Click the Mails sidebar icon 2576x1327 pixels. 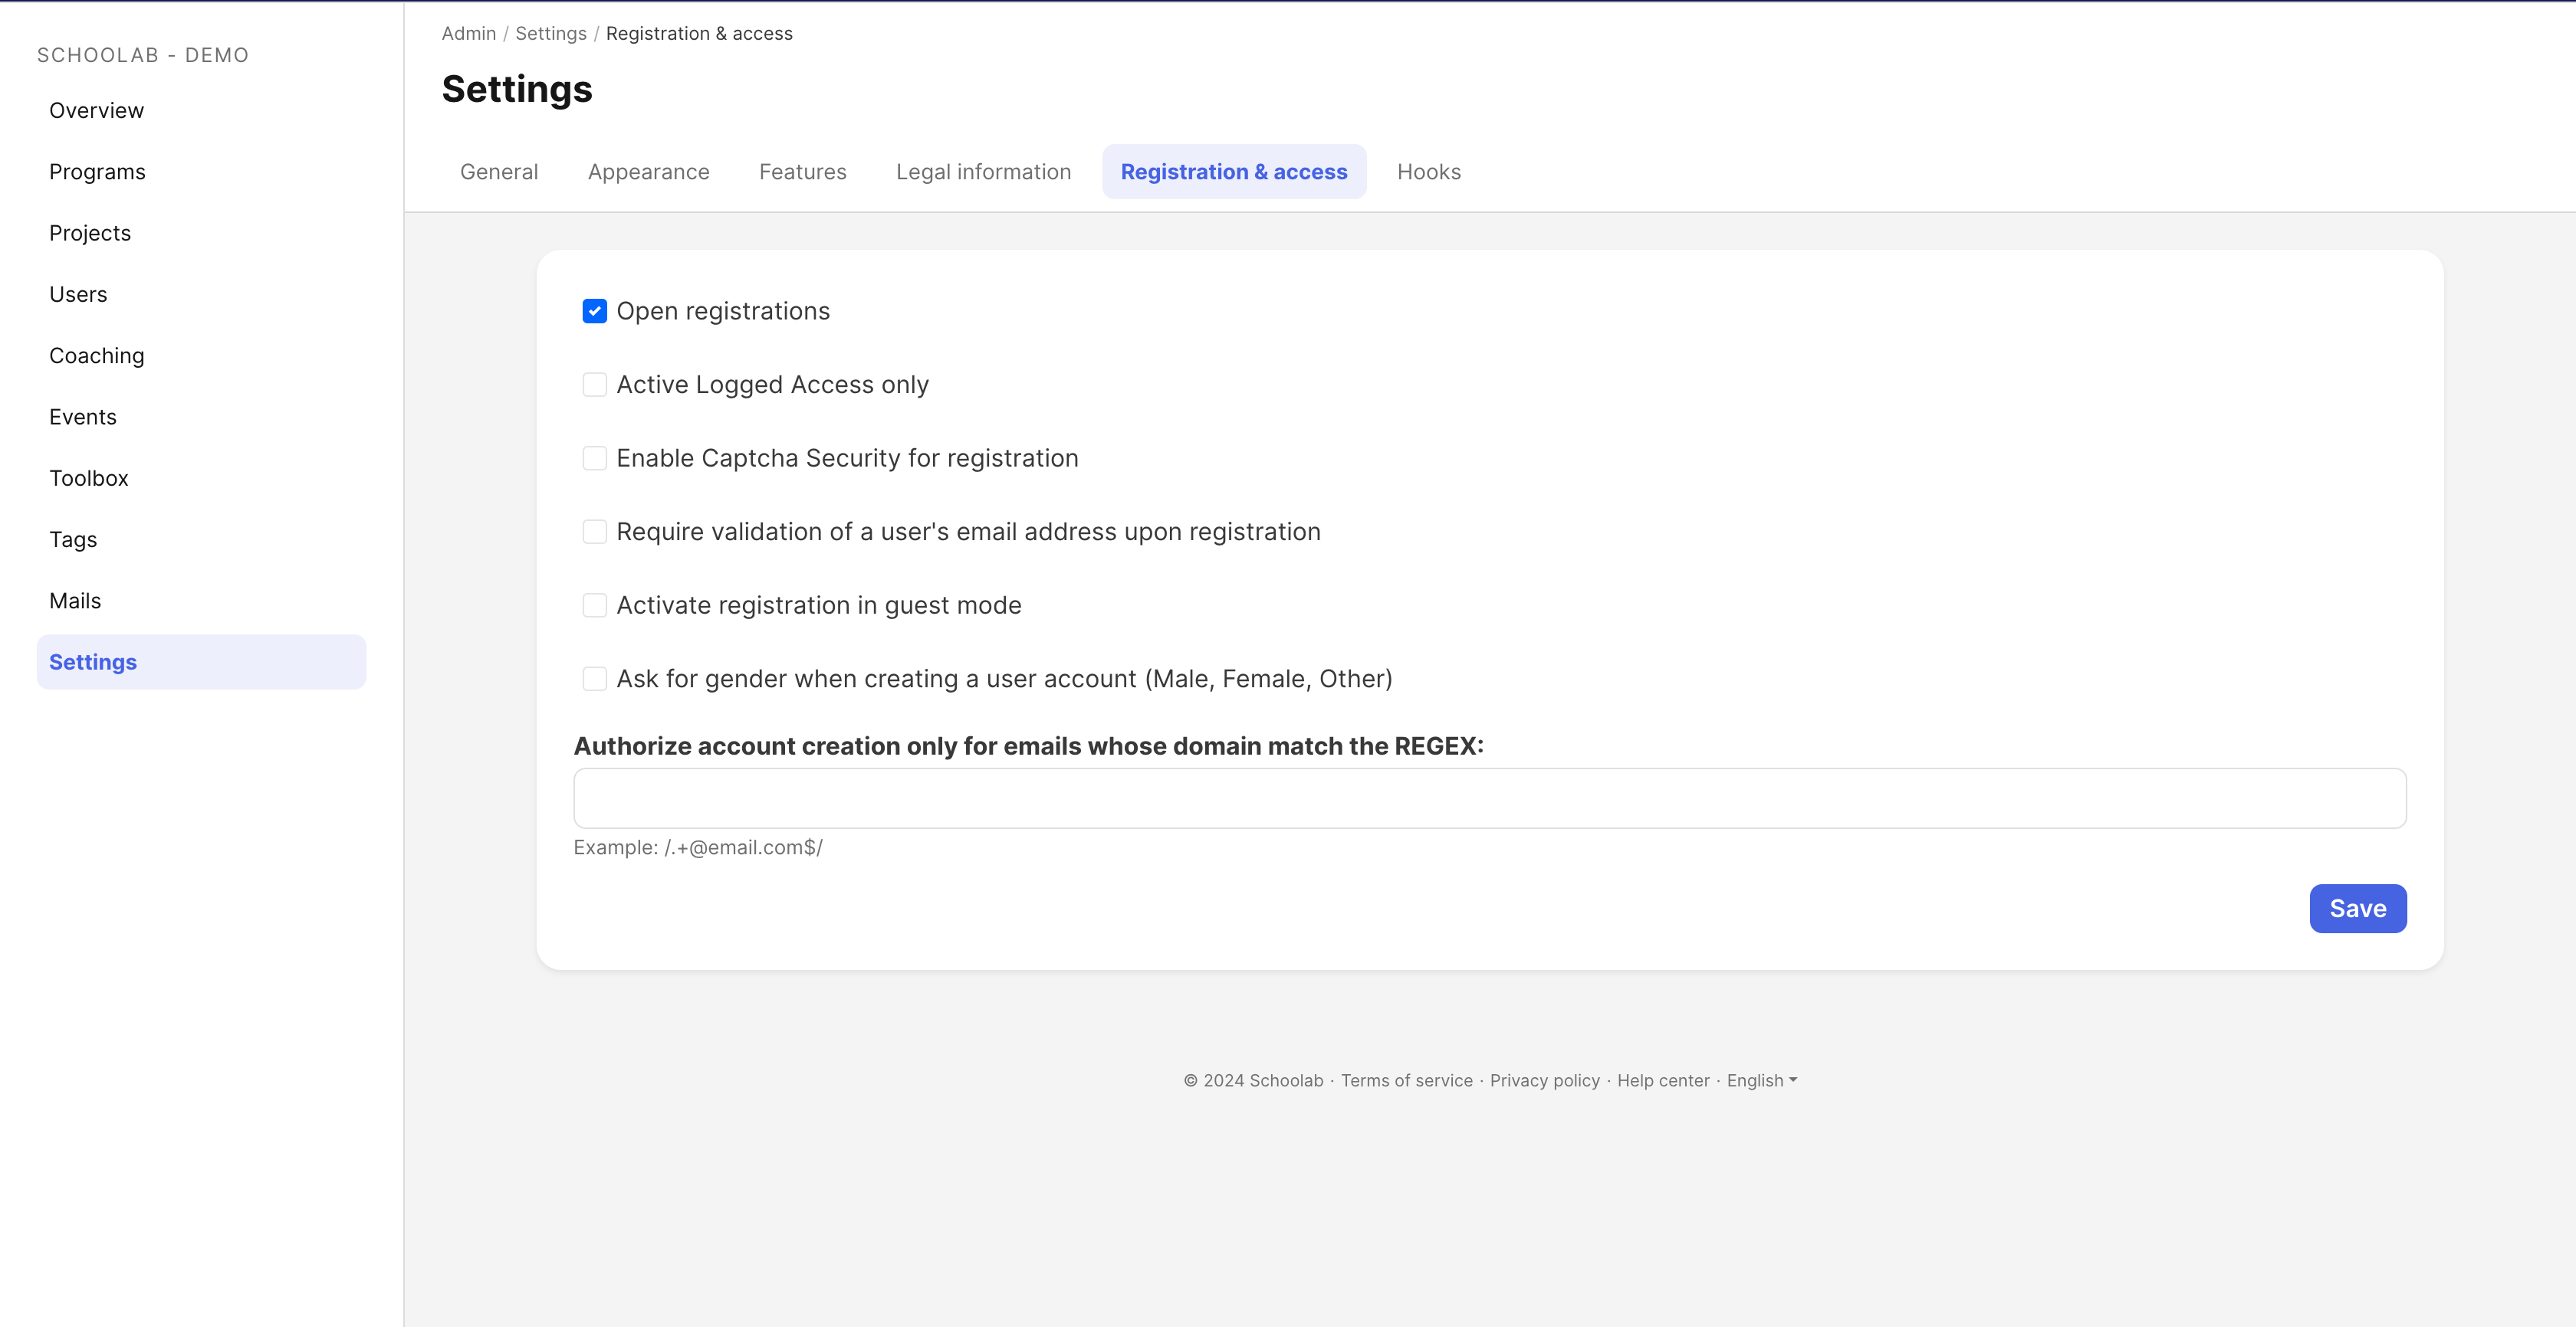[x=74, y=599]
